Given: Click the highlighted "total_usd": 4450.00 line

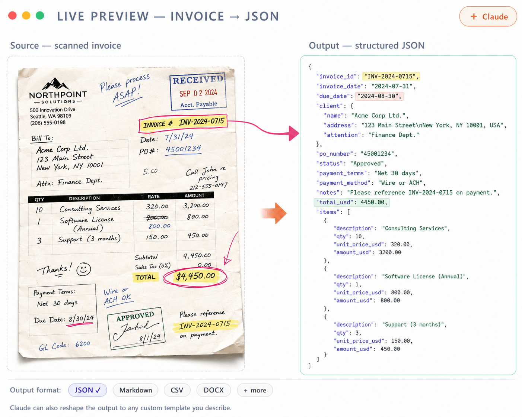Looking at the screenshot, I should pyautogui.click(x=352, y=202).
